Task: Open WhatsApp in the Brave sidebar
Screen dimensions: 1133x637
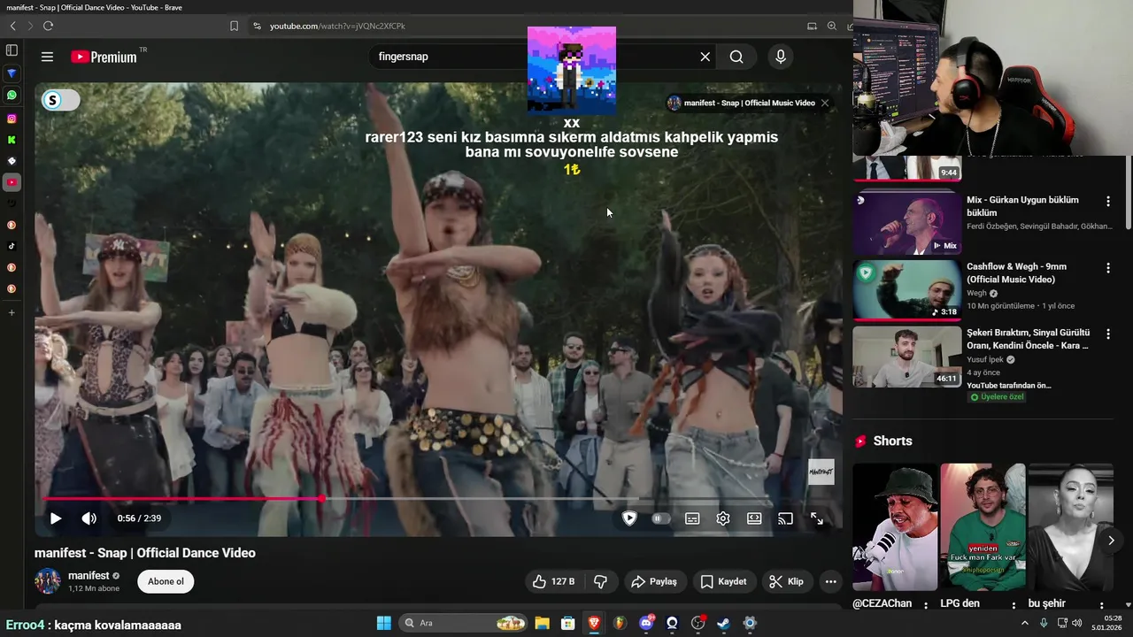Action: click(x=12, y=95)
